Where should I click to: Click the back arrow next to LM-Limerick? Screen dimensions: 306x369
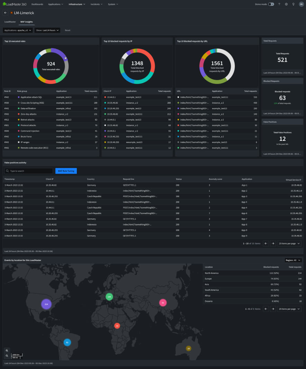coord(6,13)
